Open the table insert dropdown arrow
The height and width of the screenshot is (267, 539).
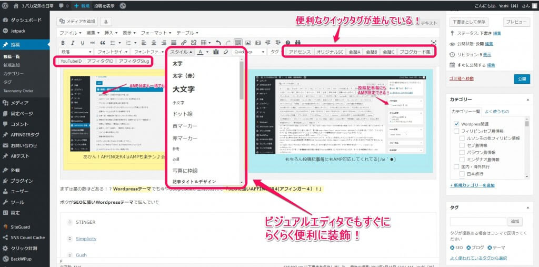(x=209, y=43)
